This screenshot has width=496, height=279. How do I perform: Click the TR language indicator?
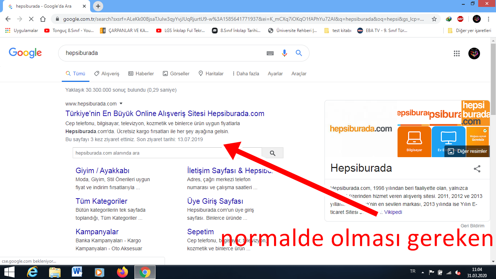click(413, 271)
